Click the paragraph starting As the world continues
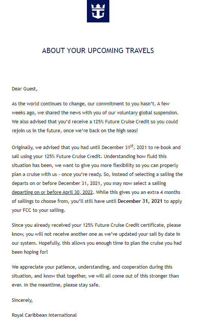197x331 pixels. tap(95, 117)
